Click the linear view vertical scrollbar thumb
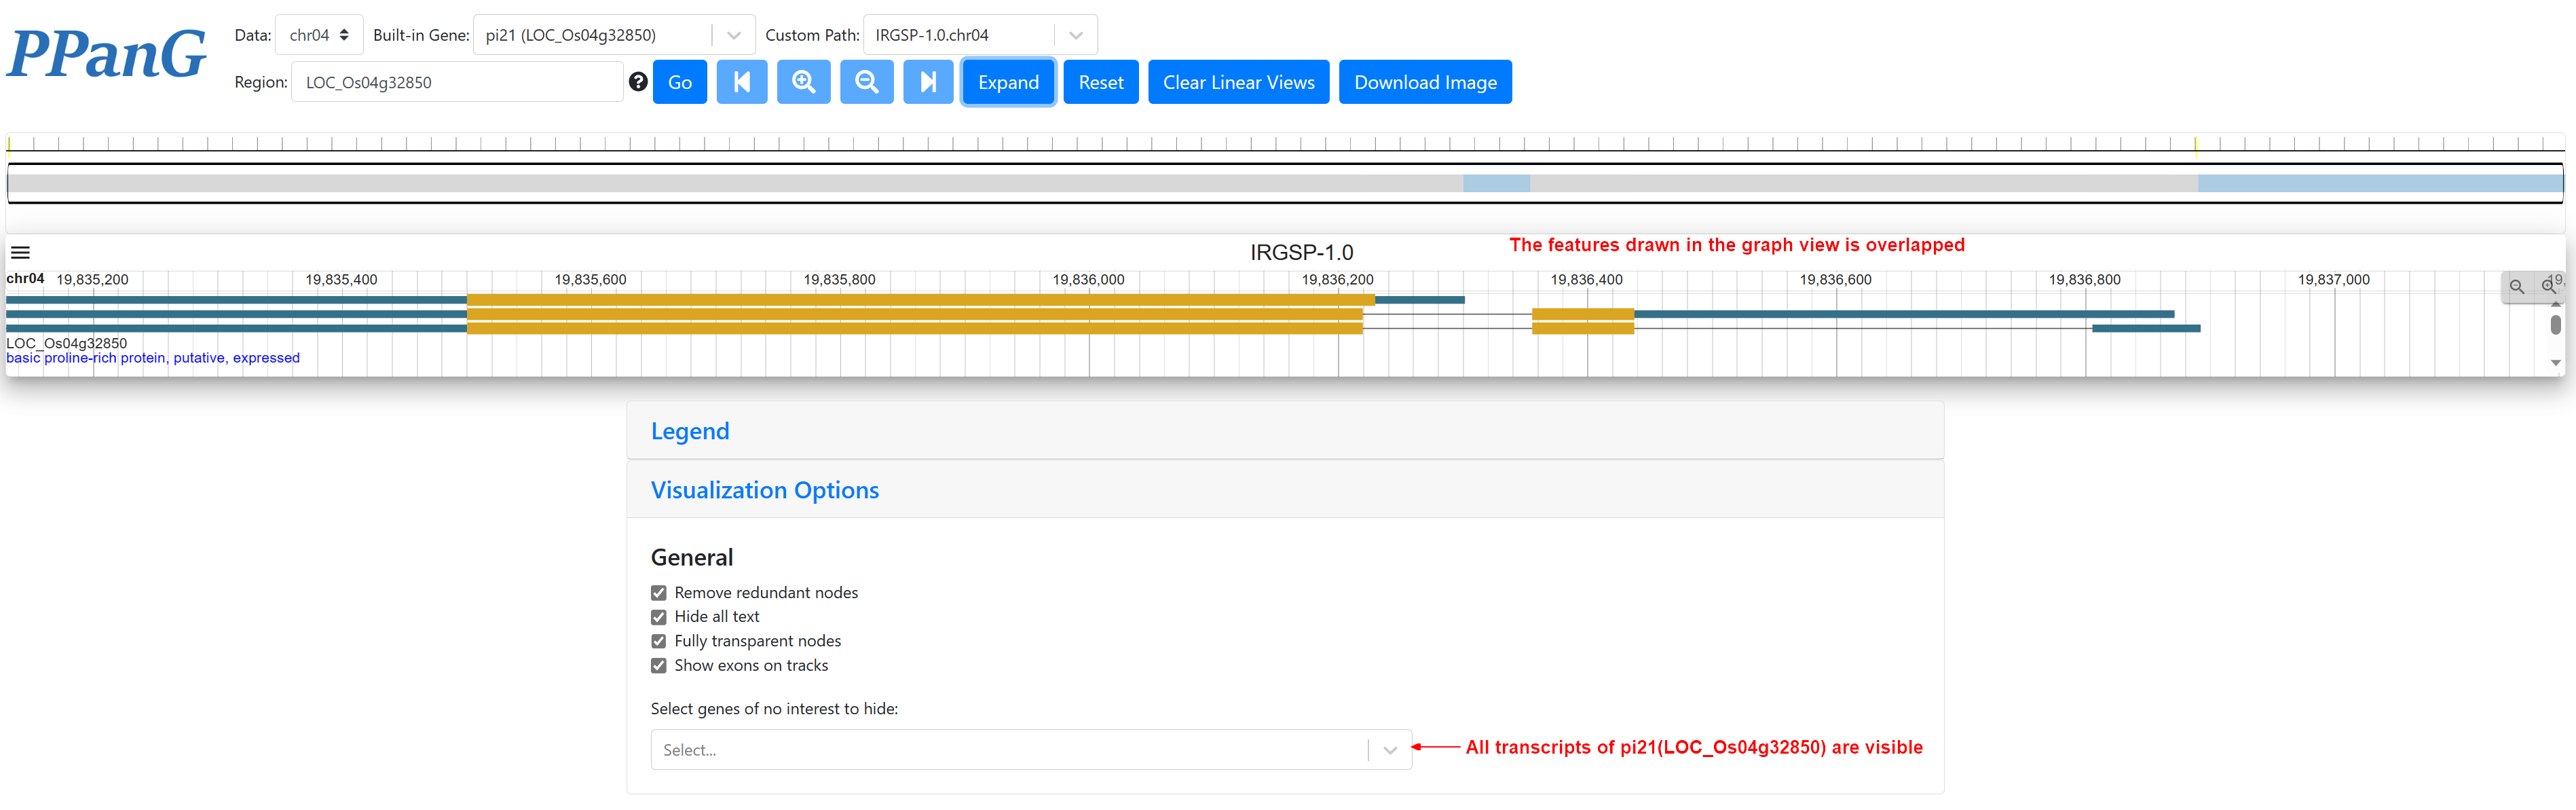The height and width of the screenshot is (810, 2576). click(x=2555, y=325)
